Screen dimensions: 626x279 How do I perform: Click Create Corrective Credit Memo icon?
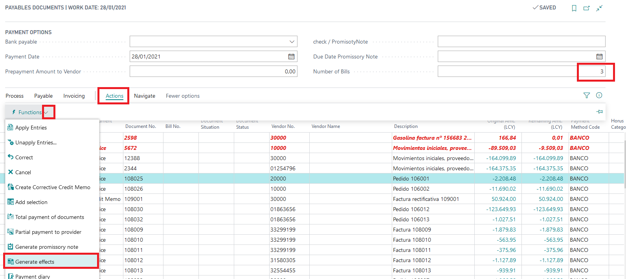pos(11,187)
